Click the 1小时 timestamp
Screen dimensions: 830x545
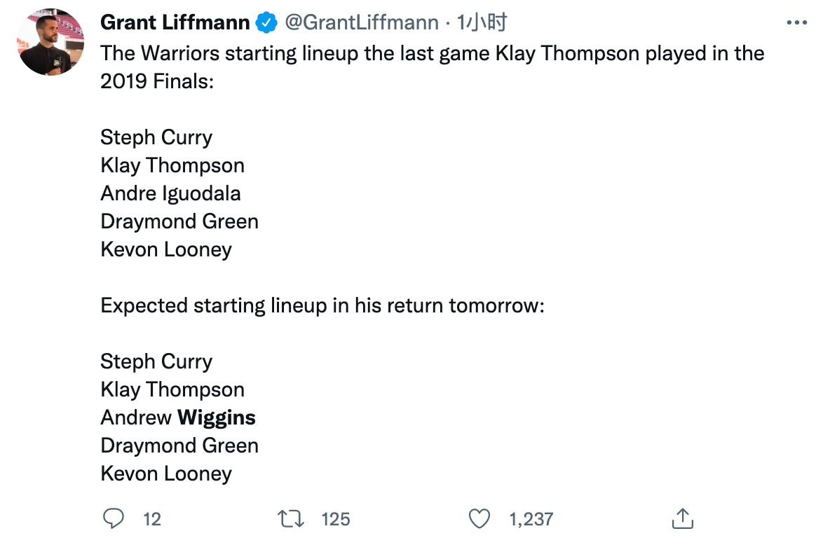click(x=482, y=23)
